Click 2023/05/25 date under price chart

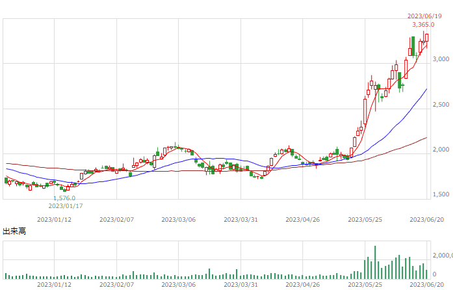pyautogui.click(x=365, y=220)
